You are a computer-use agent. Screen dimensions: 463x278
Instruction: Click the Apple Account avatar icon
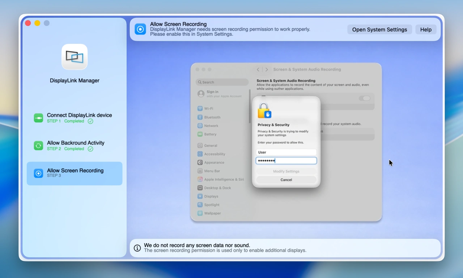point(201,94)
